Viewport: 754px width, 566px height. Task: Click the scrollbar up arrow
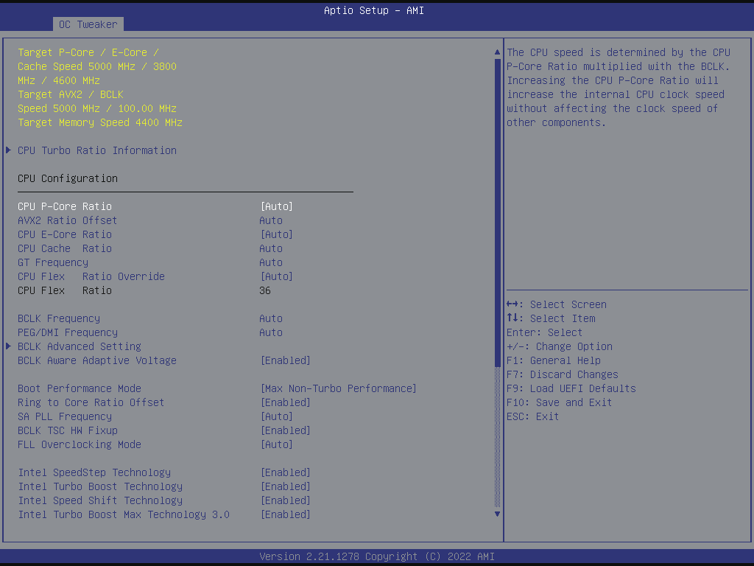497,53
